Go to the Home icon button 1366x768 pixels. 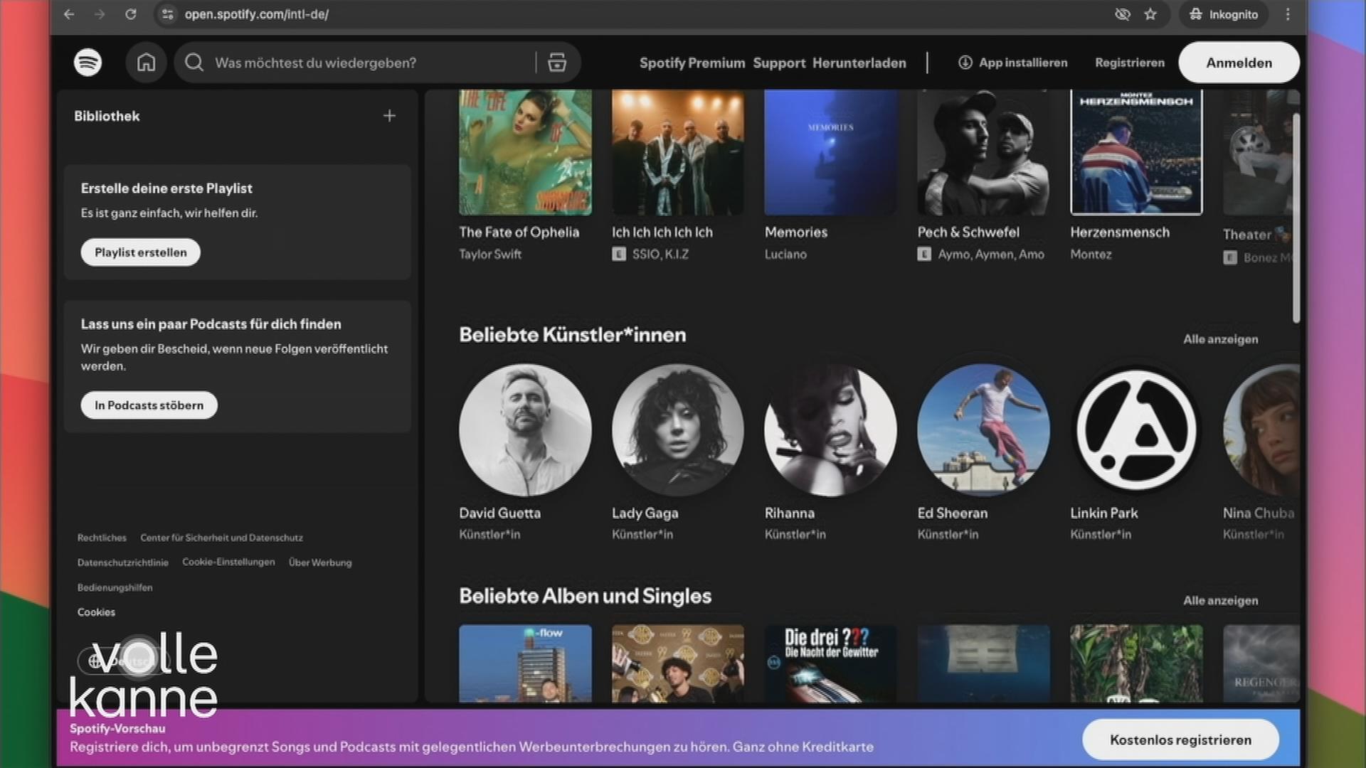pyautogui.click(x=146, y=63)
